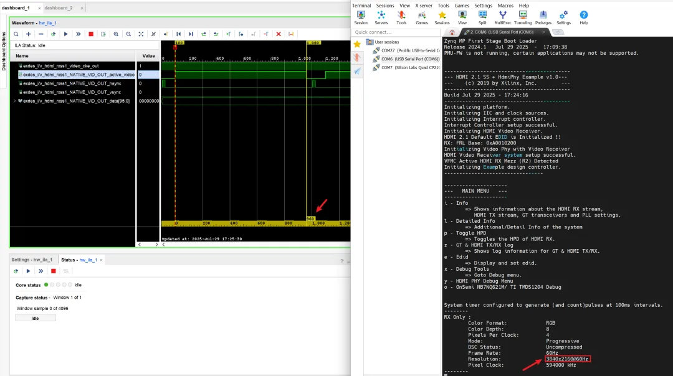The image size is (673, 376).
Task: Open Settings gear toolbar icon
Action: (563, 17)
